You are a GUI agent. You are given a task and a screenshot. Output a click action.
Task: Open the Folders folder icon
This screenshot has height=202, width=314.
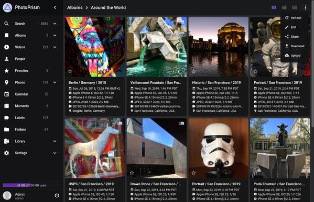click(7, 130)
